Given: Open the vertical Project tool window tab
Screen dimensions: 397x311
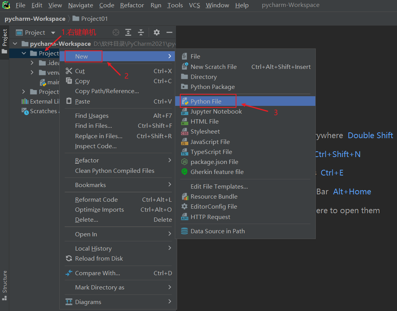Looking at the screenshot, I should pos(5,42).
